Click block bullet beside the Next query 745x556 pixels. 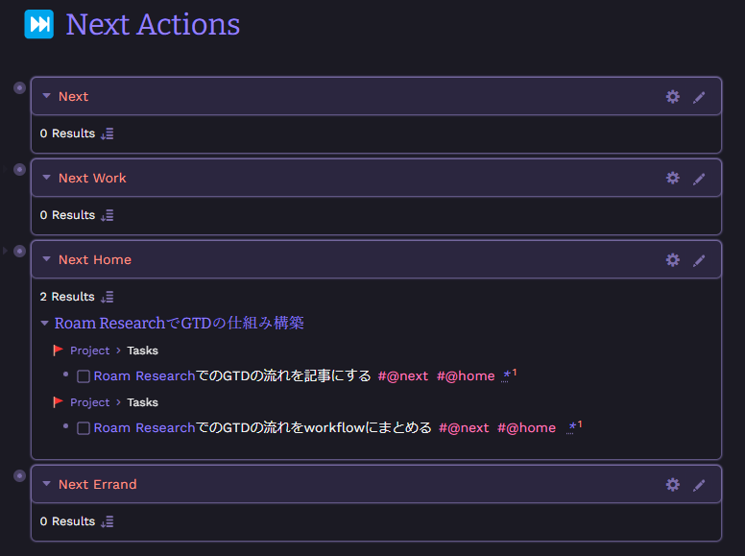coord(19,88)
